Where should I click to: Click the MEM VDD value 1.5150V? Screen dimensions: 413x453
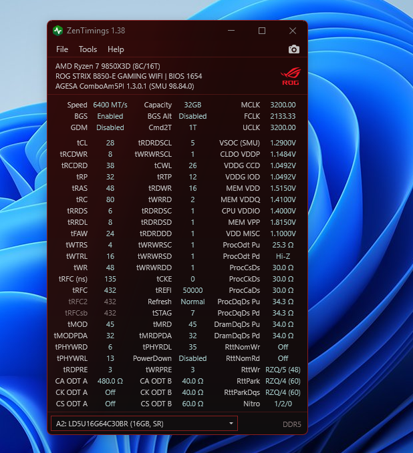pyautogui.click(x=283, y=188)
